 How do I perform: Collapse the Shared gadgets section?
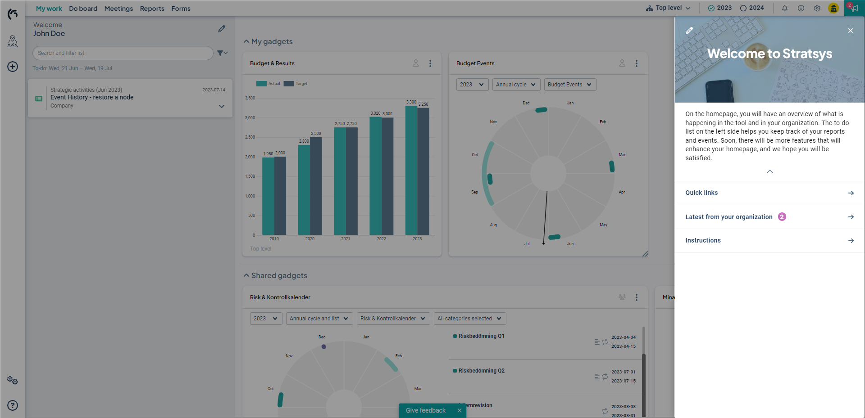click(246, 275)
